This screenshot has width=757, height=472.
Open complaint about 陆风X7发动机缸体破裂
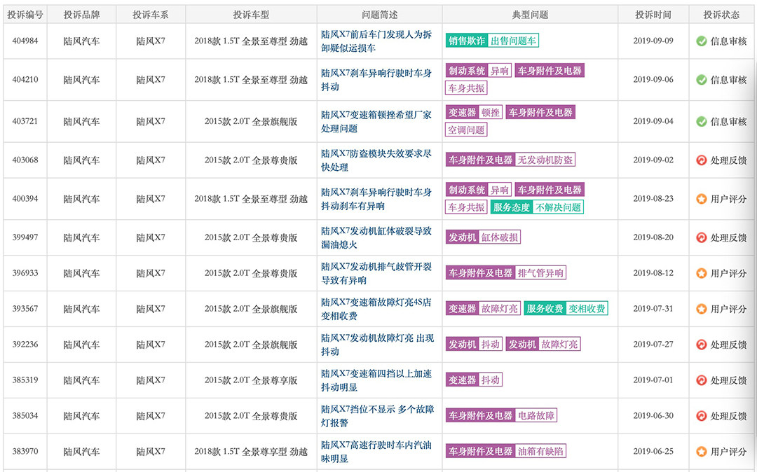376,237
